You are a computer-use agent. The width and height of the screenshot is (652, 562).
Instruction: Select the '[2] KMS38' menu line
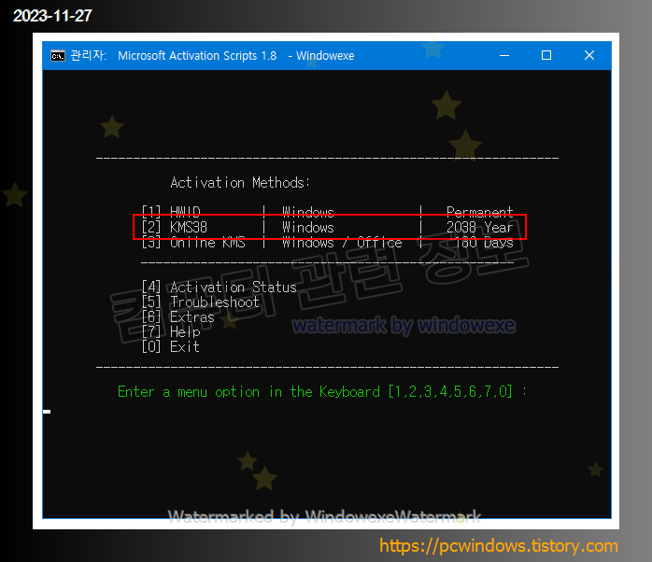tap(327, 228)
